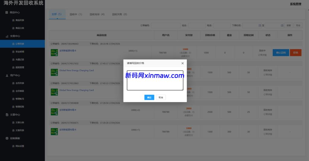Click the 海外开发回收系统 title in the sidebar
This screenshot has height=161, width=309.
point(24,3)
